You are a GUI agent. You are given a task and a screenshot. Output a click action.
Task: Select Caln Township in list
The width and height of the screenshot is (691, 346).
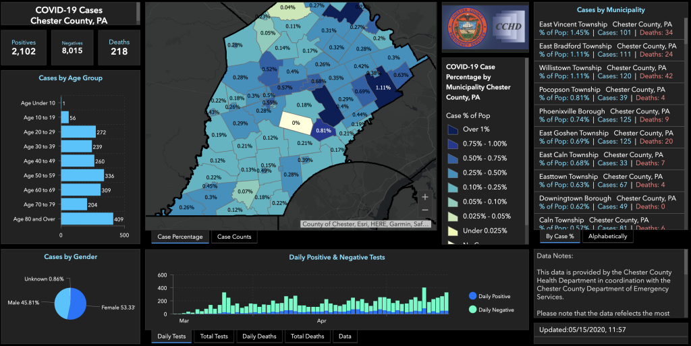[x=609, y=222]
